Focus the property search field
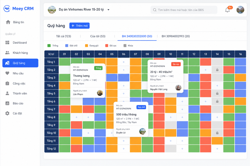 tap(184, 10)
